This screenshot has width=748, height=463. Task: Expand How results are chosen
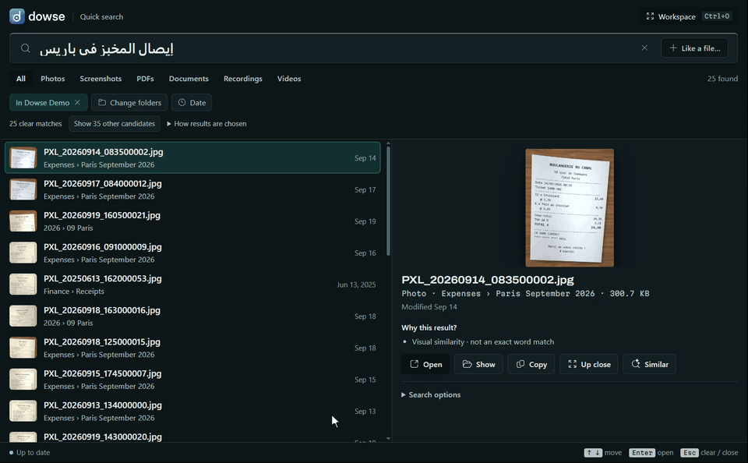[206, 124]
